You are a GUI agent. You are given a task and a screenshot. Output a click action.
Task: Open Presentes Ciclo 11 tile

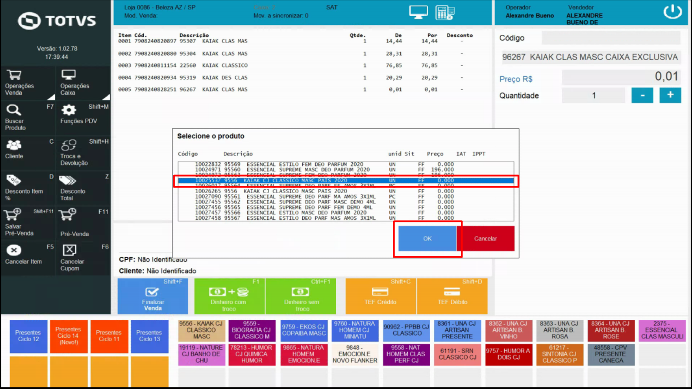[x=109, y=336]
